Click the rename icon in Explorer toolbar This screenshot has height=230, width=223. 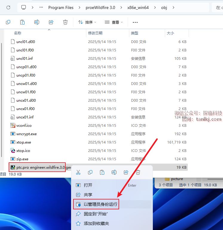(x=37, y=22)
